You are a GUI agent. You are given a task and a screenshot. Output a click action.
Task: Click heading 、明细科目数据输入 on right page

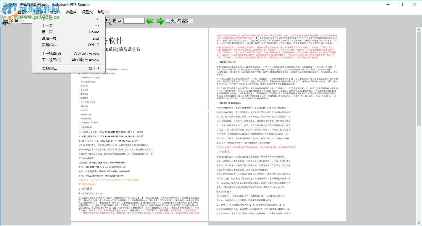(x=229, y=103)
